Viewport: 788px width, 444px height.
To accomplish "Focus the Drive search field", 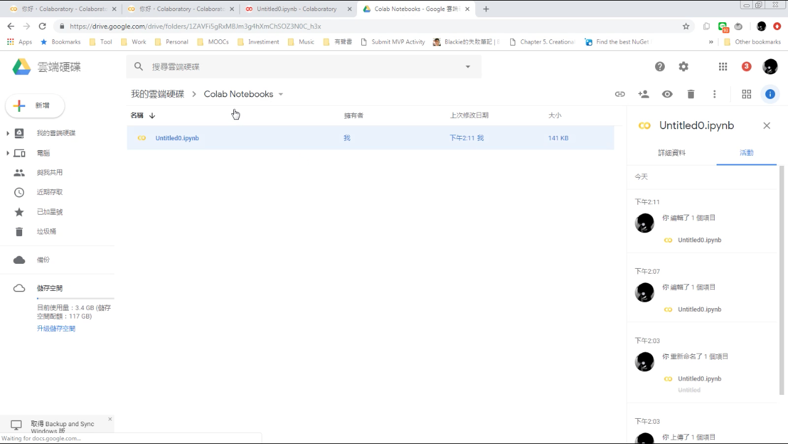I will pyautogui.click(x=304, y=66).
